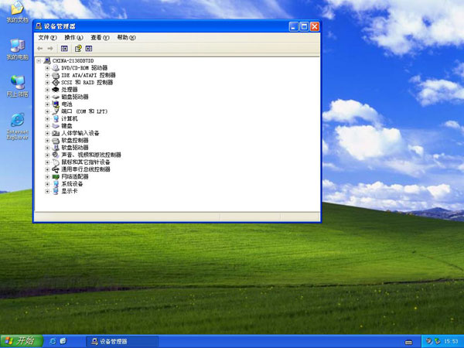Click the tray icon next to the clock
This screenshot has height=348, width=464.
pyautogui.click(x=437, y=341)
